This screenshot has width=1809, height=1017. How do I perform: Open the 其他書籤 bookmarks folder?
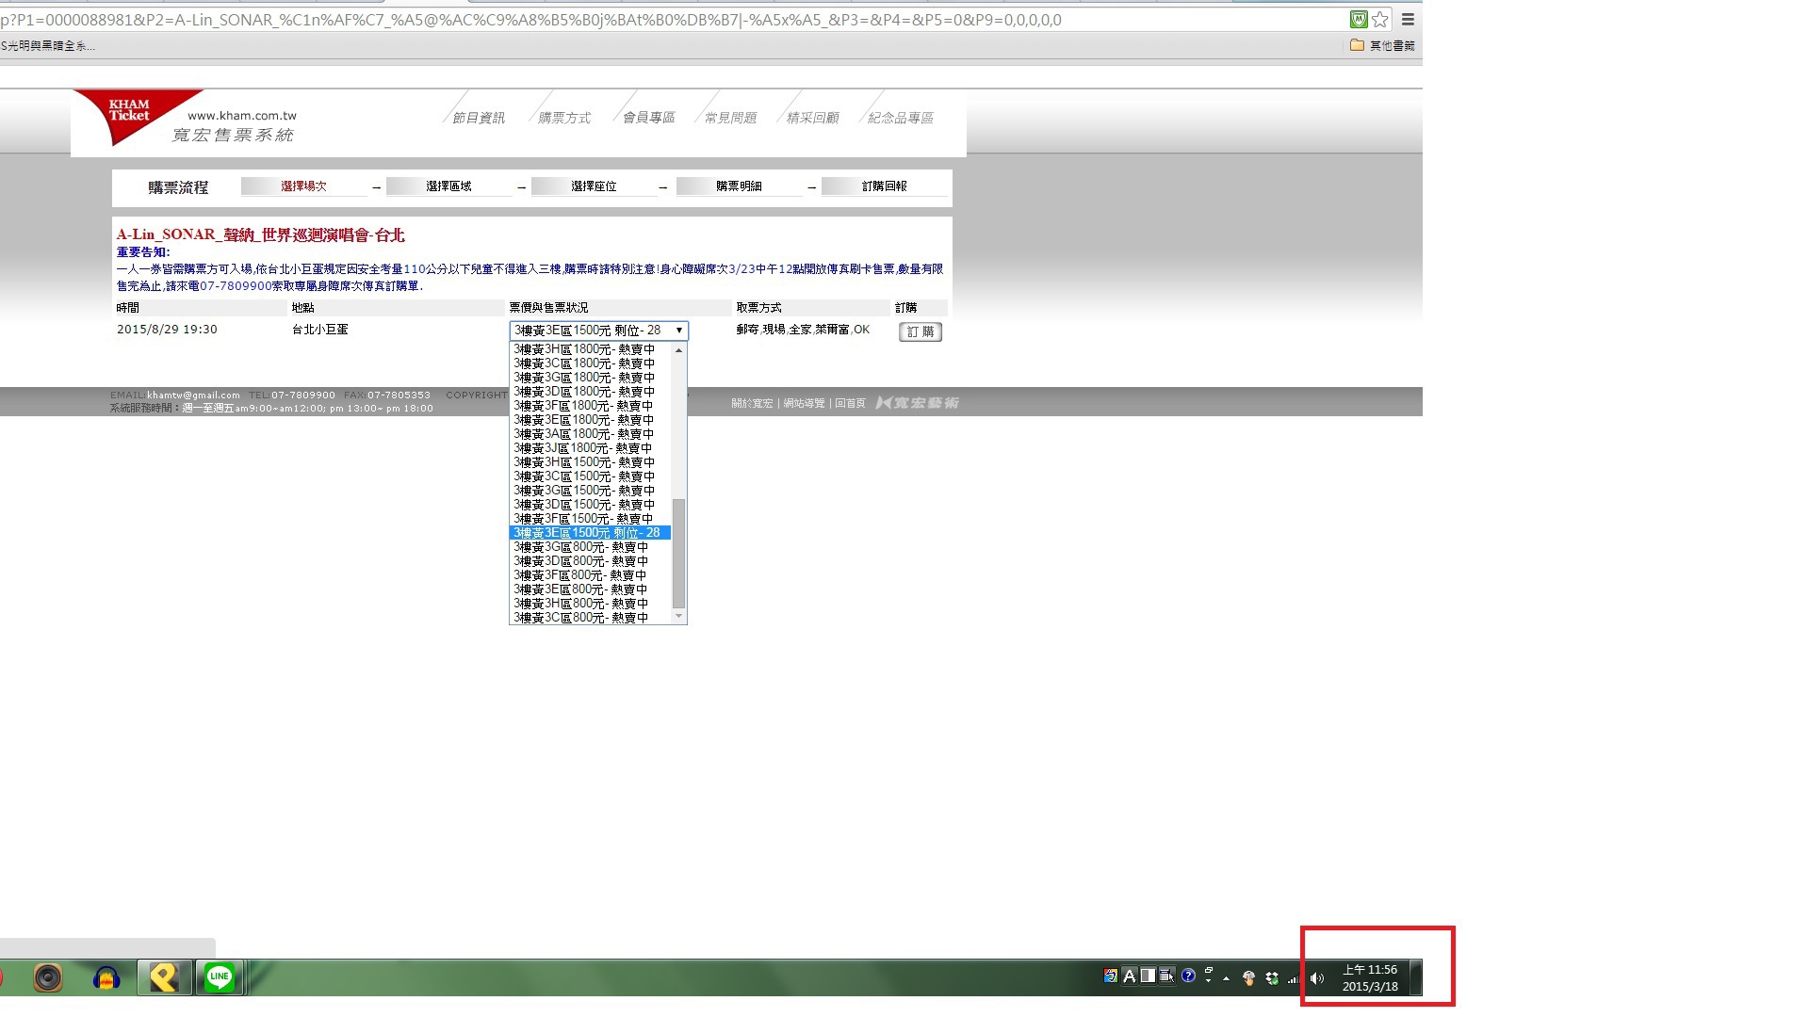tap(1382, 45)
